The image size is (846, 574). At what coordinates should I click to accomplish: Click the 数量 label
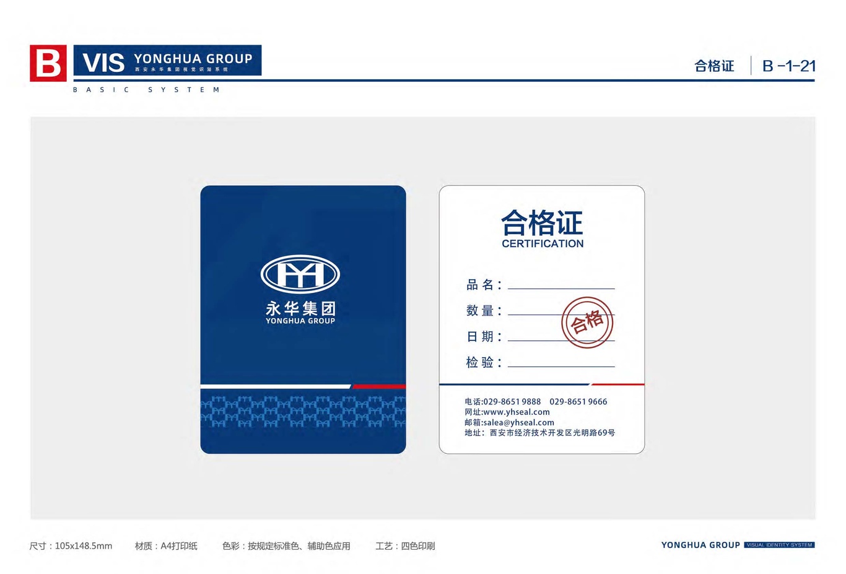point(483,311)
